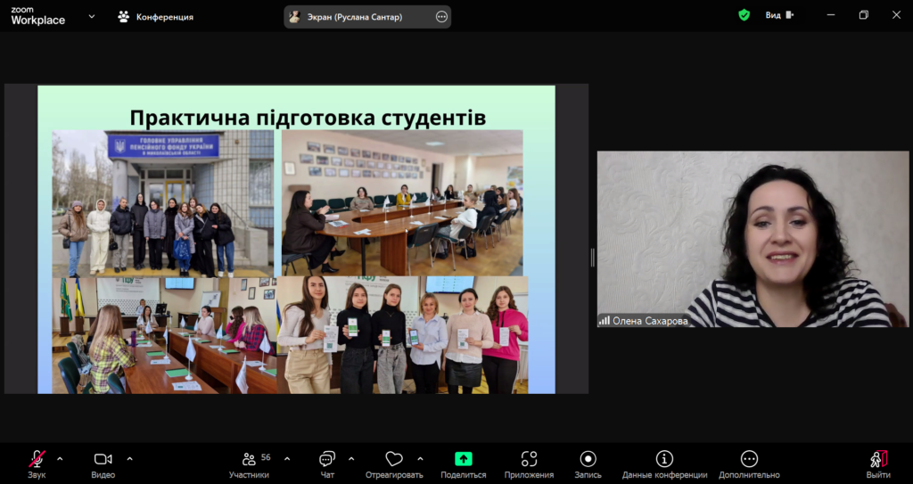Screen dimensions: 913x484
Task: Unmute microphone with the Звук button
Action: point(37,464)
